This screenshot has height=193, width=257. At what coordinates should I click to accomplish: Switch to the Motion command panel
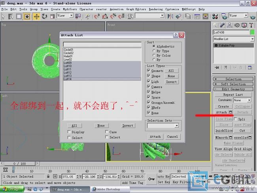[237, 25]
